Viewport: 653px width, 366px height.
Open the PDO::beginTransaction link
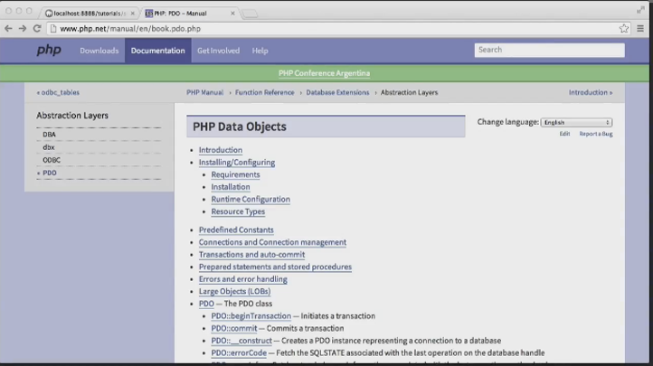[x=251, y=316]
